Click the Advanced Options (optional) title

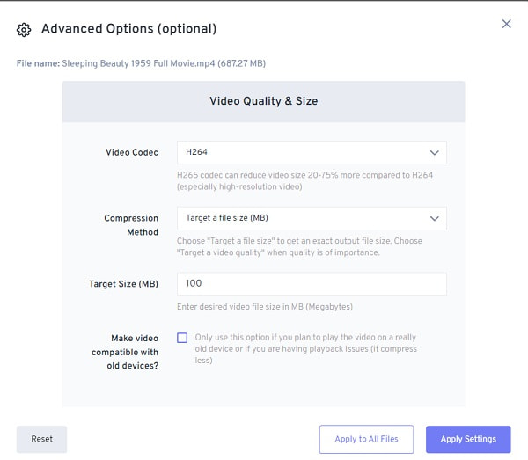(129, 29)
